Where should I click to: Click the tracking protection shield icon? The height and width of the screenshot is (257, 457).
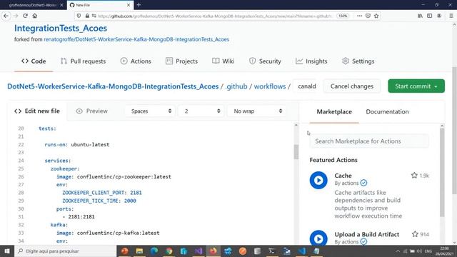click(79, 16)
